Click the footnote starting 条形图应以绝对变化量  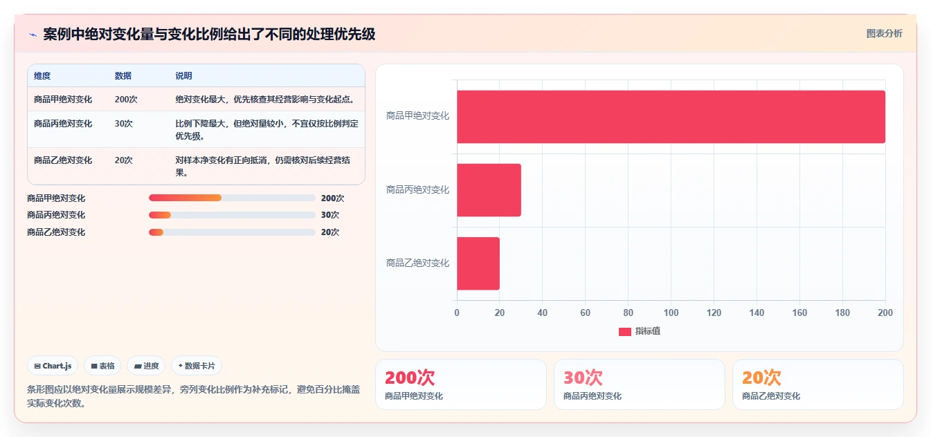click(x=194, y=396)
